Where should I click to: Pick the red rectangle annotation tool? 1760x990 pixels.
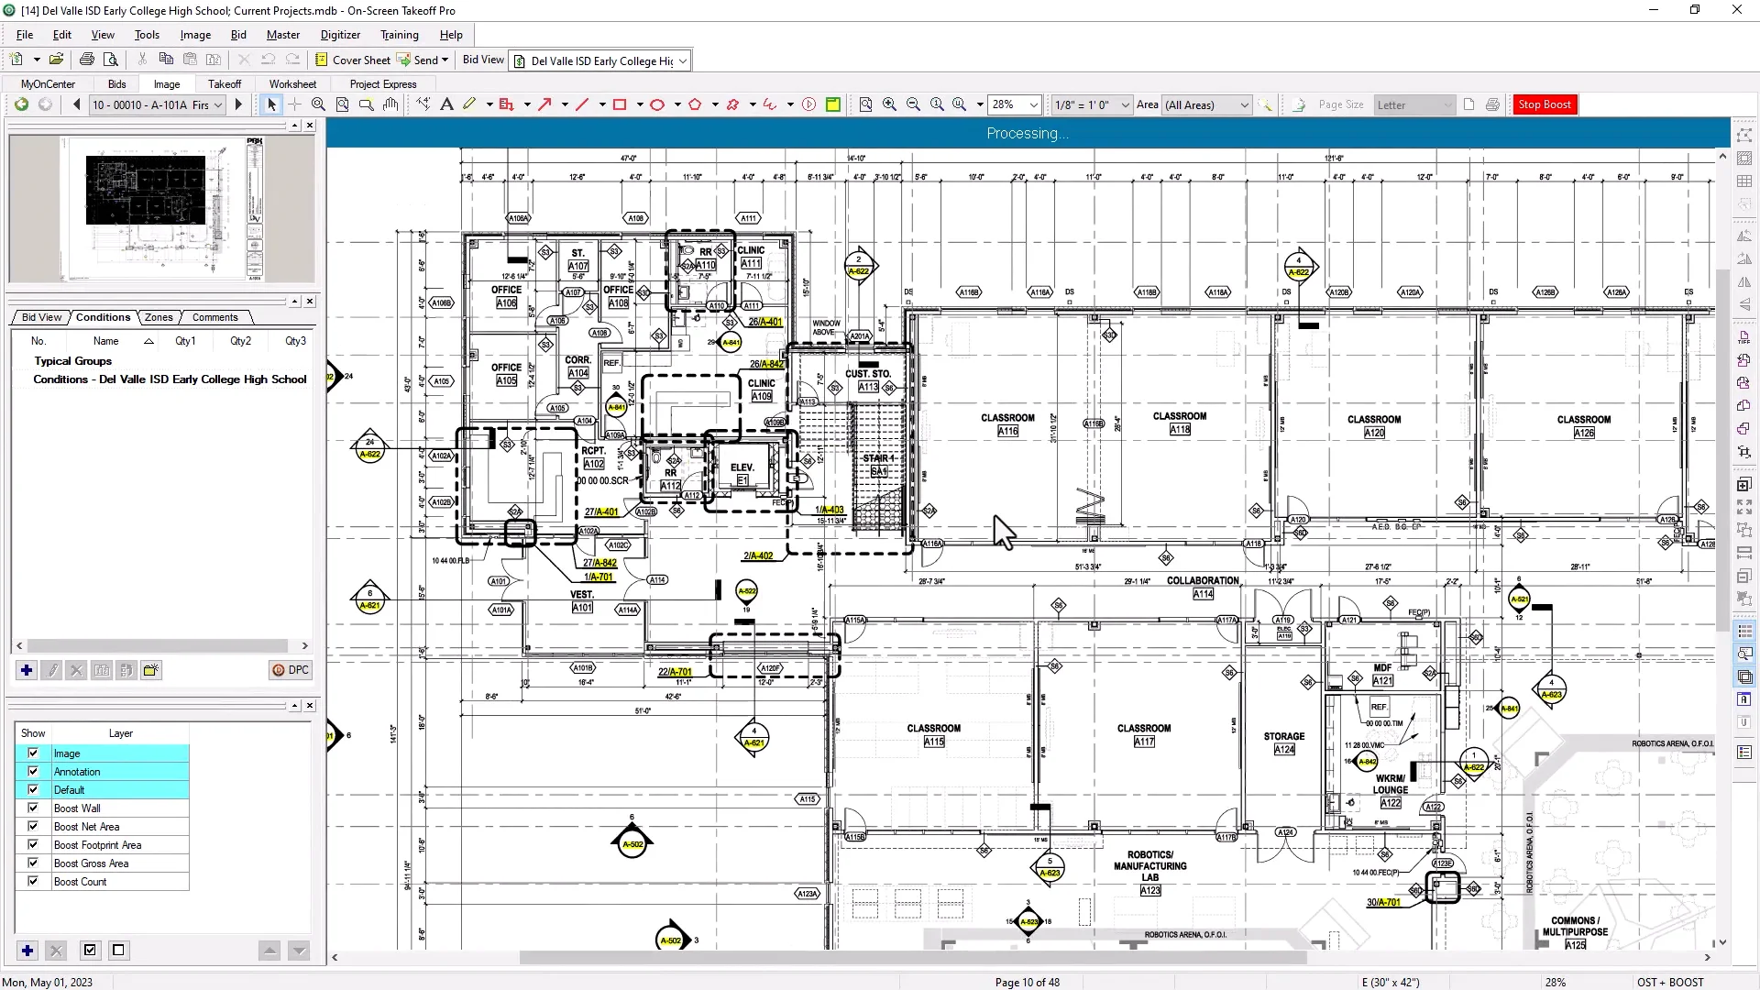tap(620, 104)
